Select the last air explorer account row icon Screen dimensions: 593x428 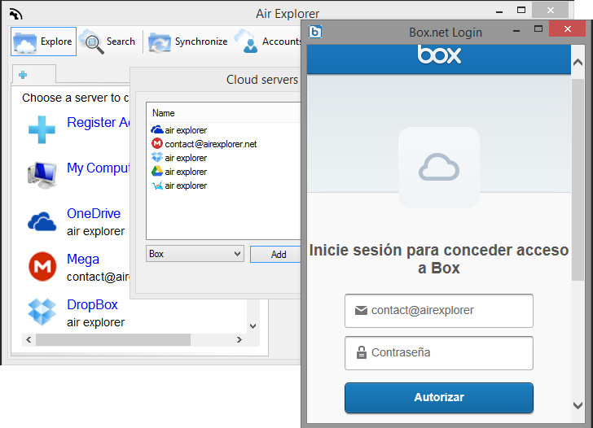tap(157, 186)
